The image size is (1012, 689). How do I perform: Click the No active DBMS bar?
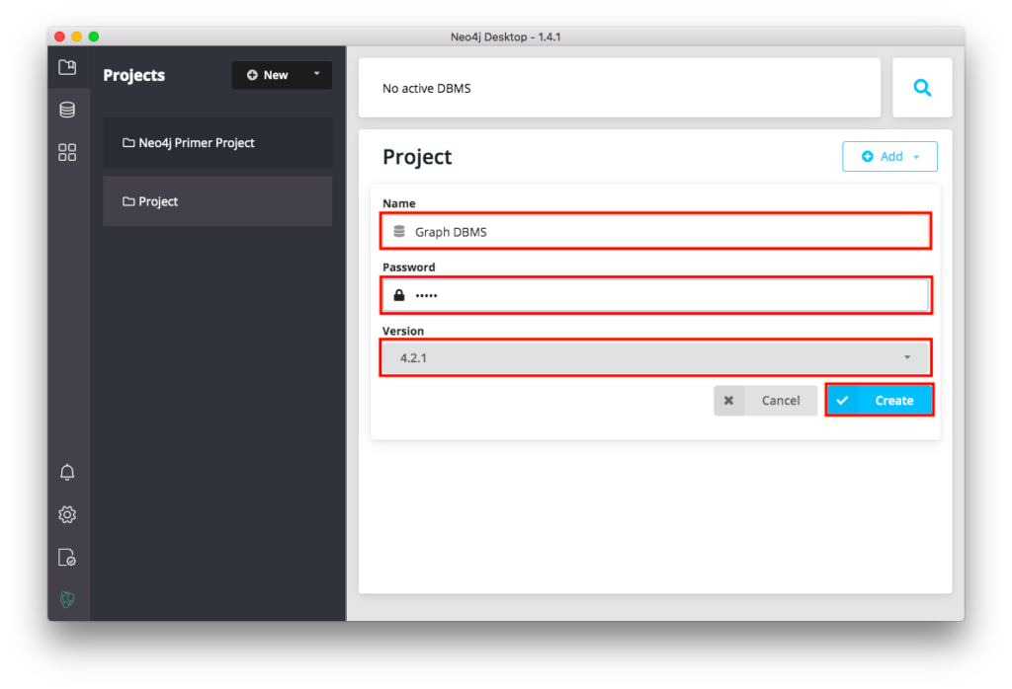pyautogui.click(x=619, y=88)
